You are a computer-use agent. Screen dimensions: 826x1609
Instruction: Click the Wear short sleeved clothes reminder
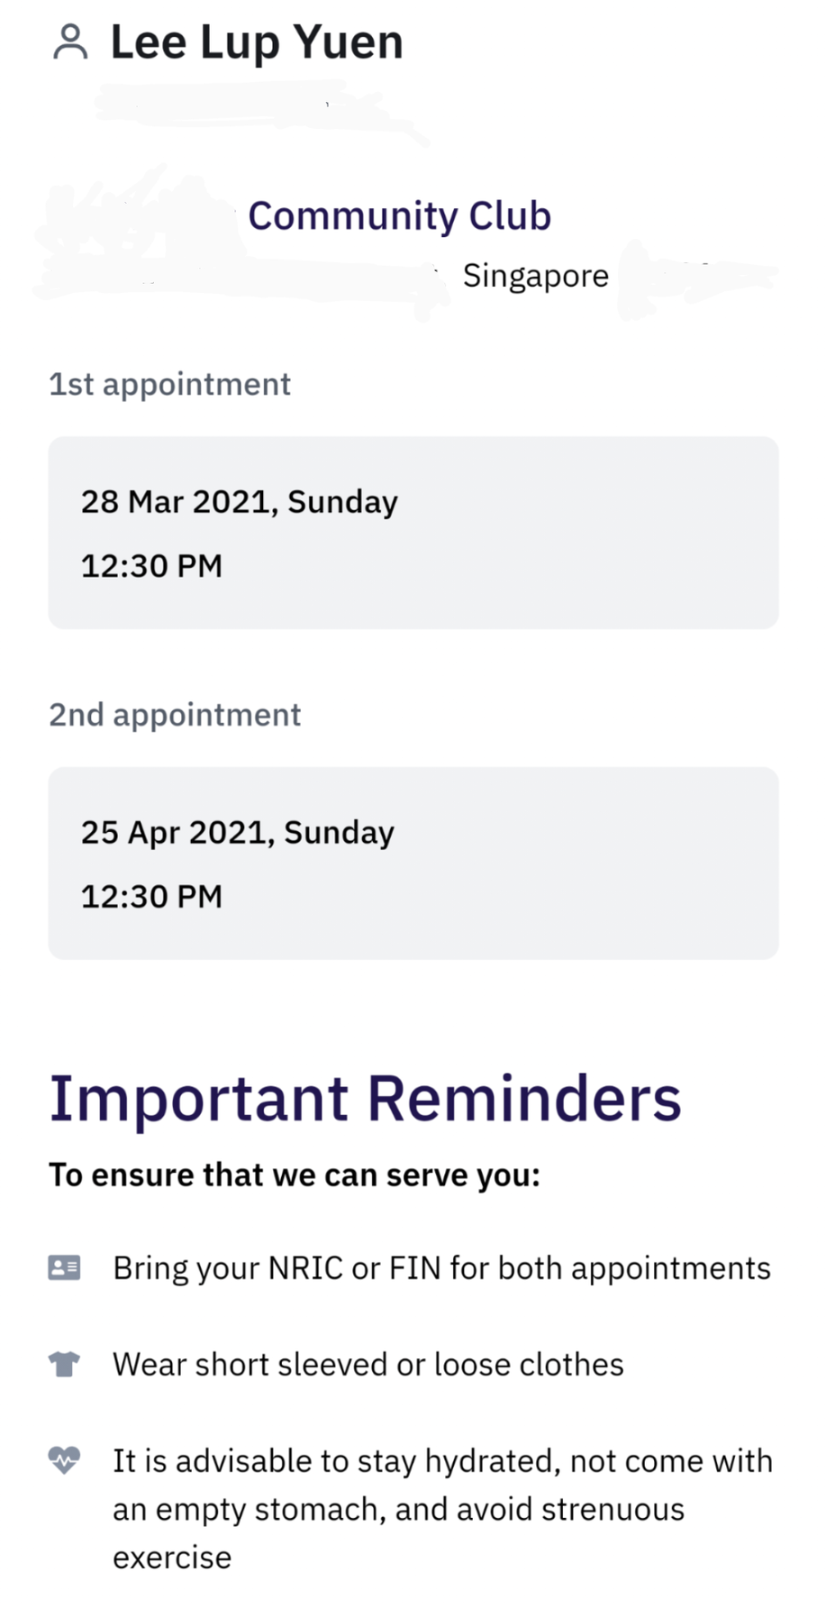tap(368, 1365)
